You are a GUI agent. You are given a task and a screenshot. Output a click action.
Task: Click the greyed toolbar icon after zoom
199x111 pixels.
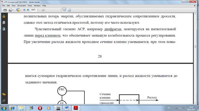43,10
